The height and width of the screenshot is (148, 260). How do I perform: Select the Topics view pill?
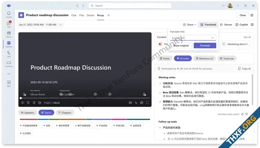point(46,112)
